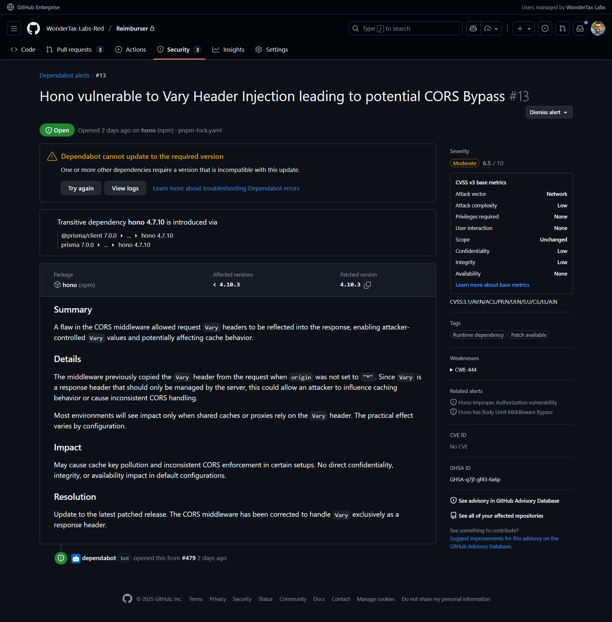Go to the WonderTax-Labs-Red organization
Image resolution: width=612 pixels, height=622 pixels.
click(x=75, y=29)
